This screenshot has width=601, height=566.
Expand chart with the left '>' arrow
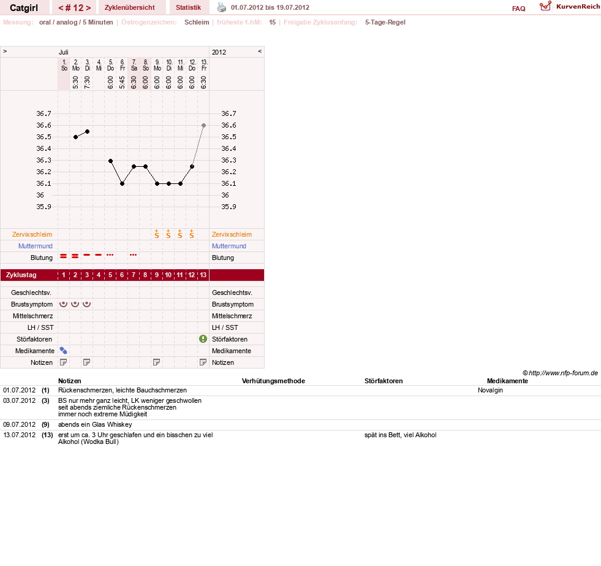[x=5, y=52]
